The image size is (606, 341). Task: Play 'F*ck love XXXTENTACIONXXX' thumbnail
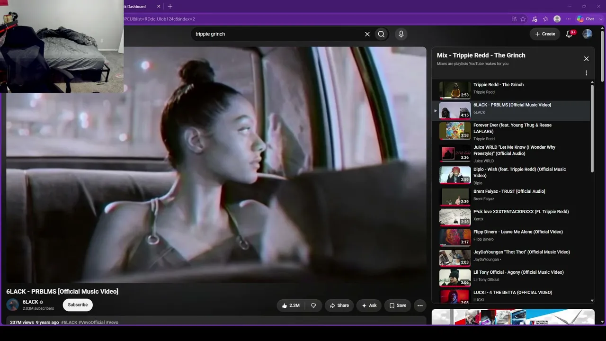click(455, 217)
